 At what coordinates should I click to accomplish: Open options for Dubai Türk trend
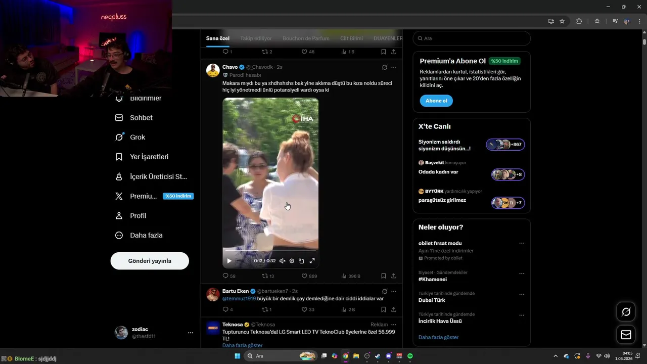(x=522, y=294)
